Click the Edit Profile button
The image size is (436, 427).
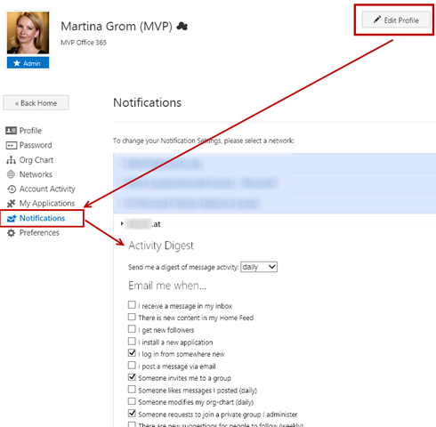tap(396, 20)
